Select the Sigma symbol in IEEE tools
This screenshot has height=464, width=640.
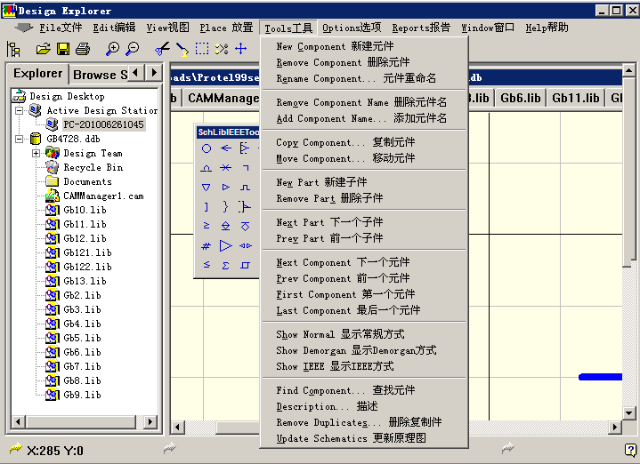tap(226, 265)
